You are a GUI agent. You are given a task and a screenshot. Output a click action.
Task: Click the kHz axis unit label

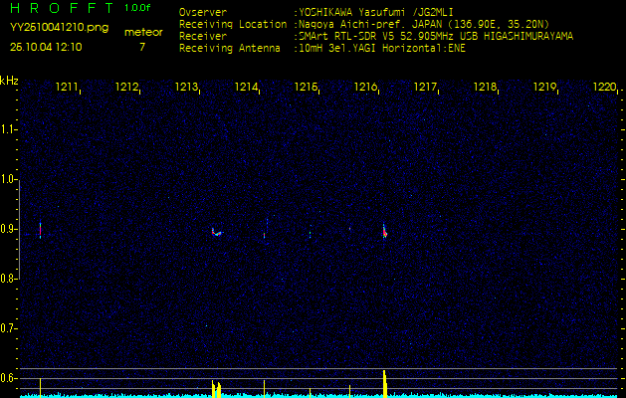(x=9, y=81)
